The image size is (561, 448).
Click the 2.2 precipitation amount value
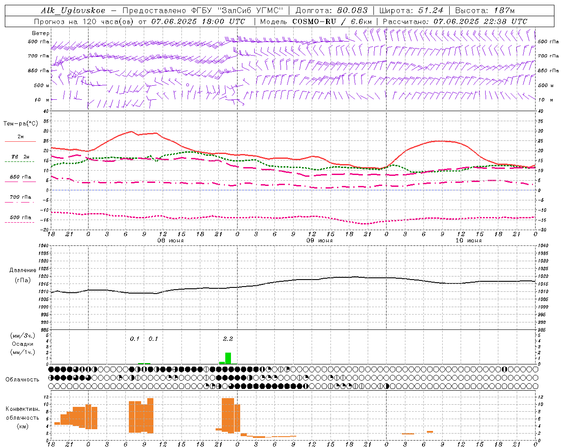[x=228, y=339]
